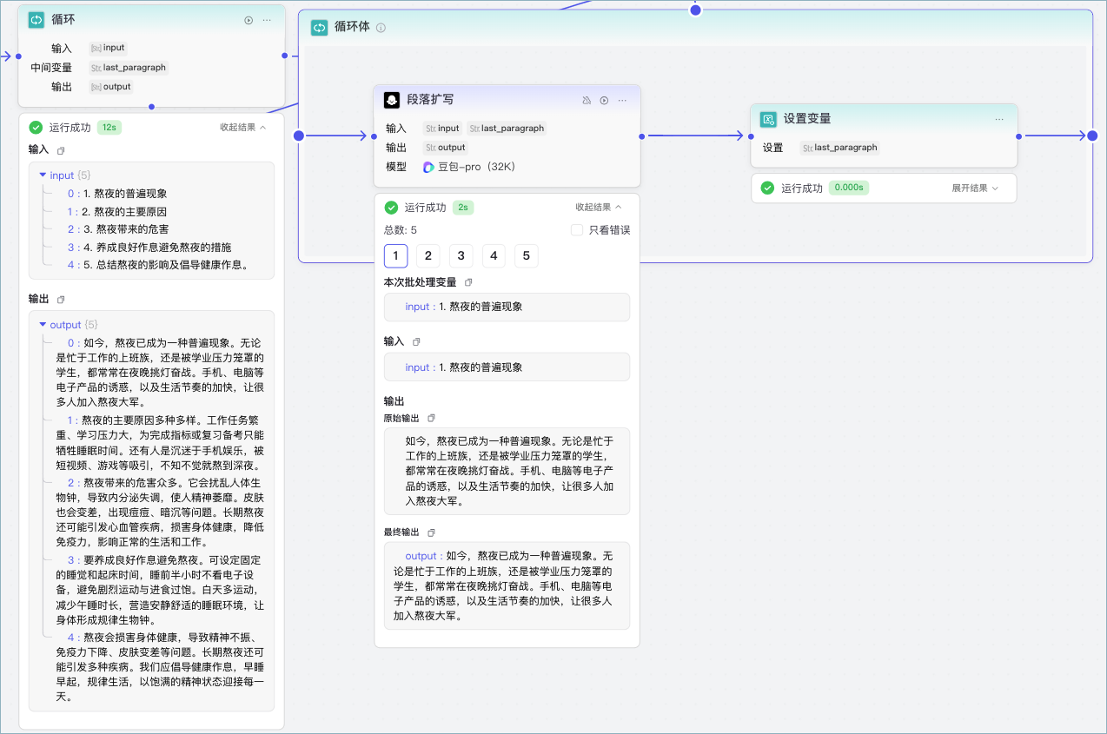Copy the 原始输出 text
Image resolution: width=1107 pixels, height=734 pixels.
point(431,418)
